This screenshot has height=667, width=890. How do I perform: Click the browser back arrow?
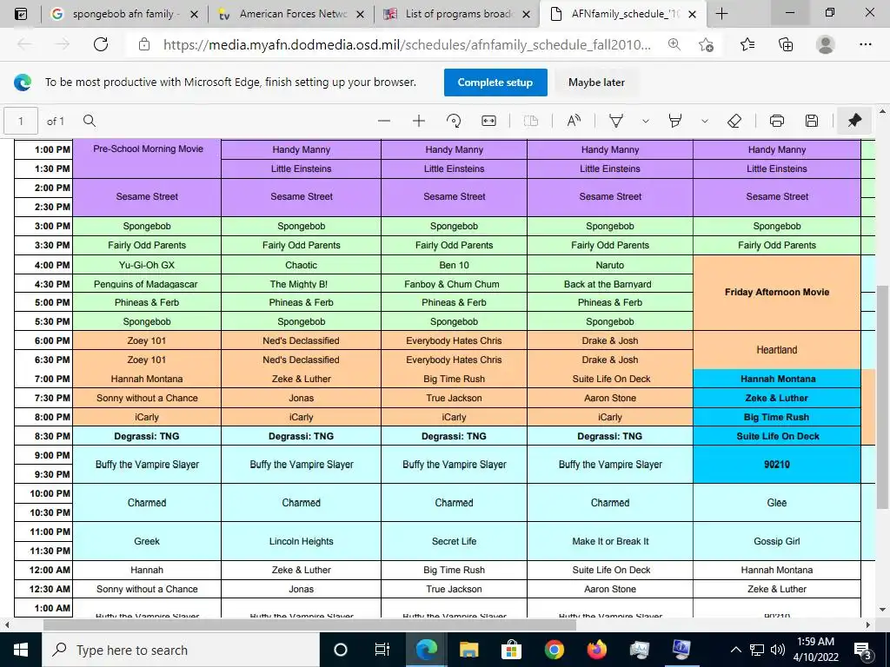(x=24, y=44)
